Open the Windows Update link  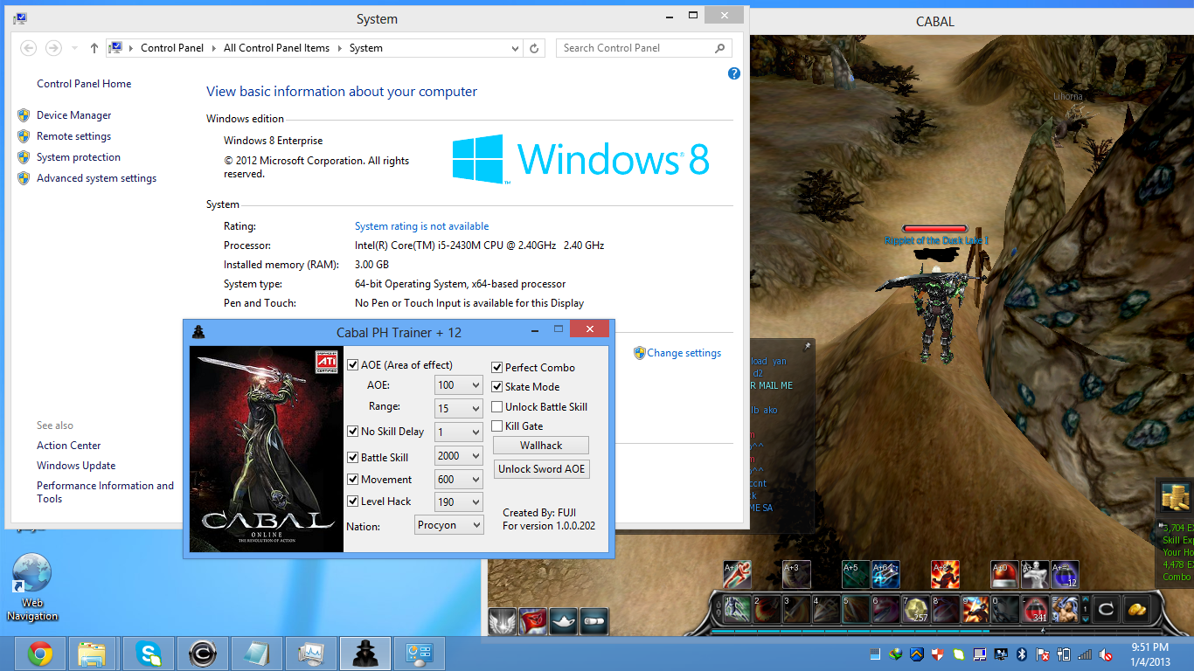(76, 466)
